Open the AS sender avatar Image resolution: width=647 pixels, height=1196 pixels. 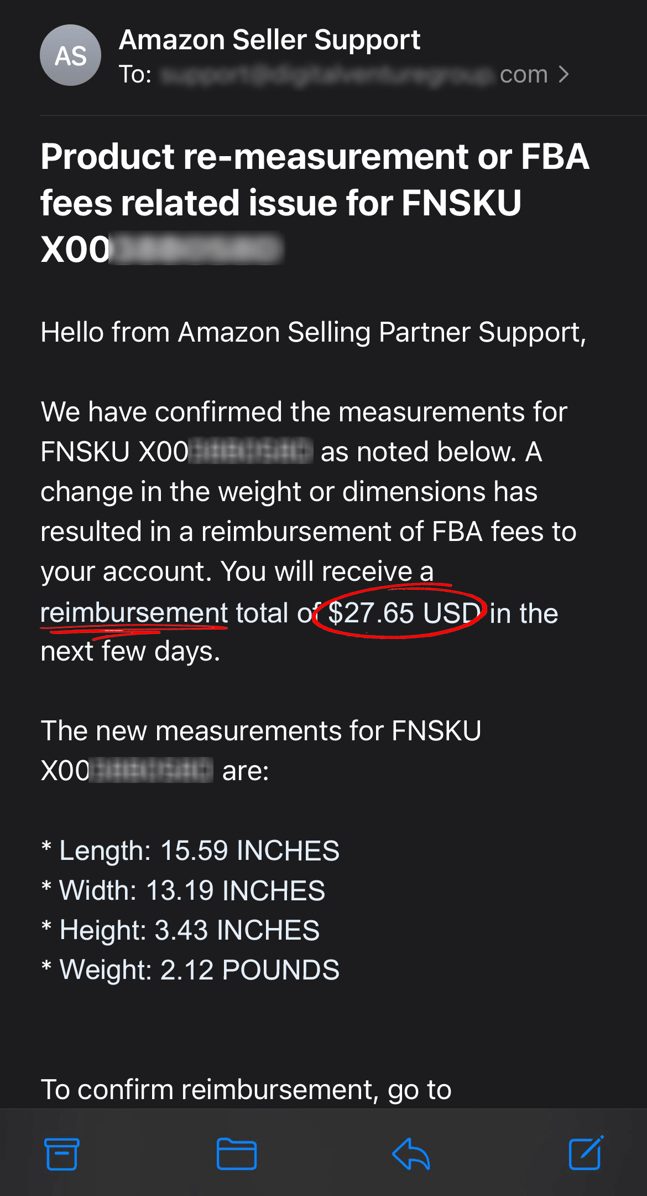(x=71, y=55)
